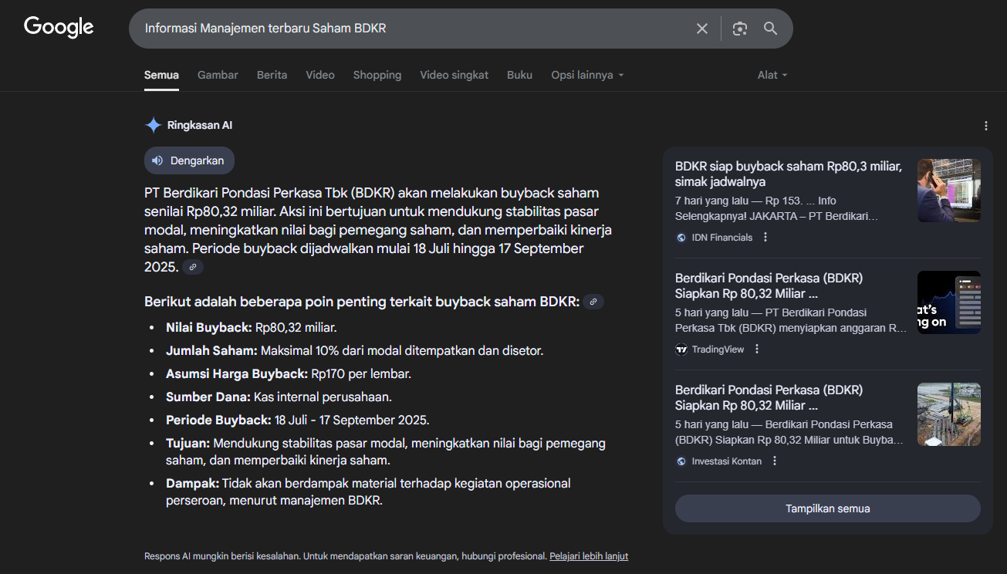Switch to the Buku tab

[x=519, y=75]
